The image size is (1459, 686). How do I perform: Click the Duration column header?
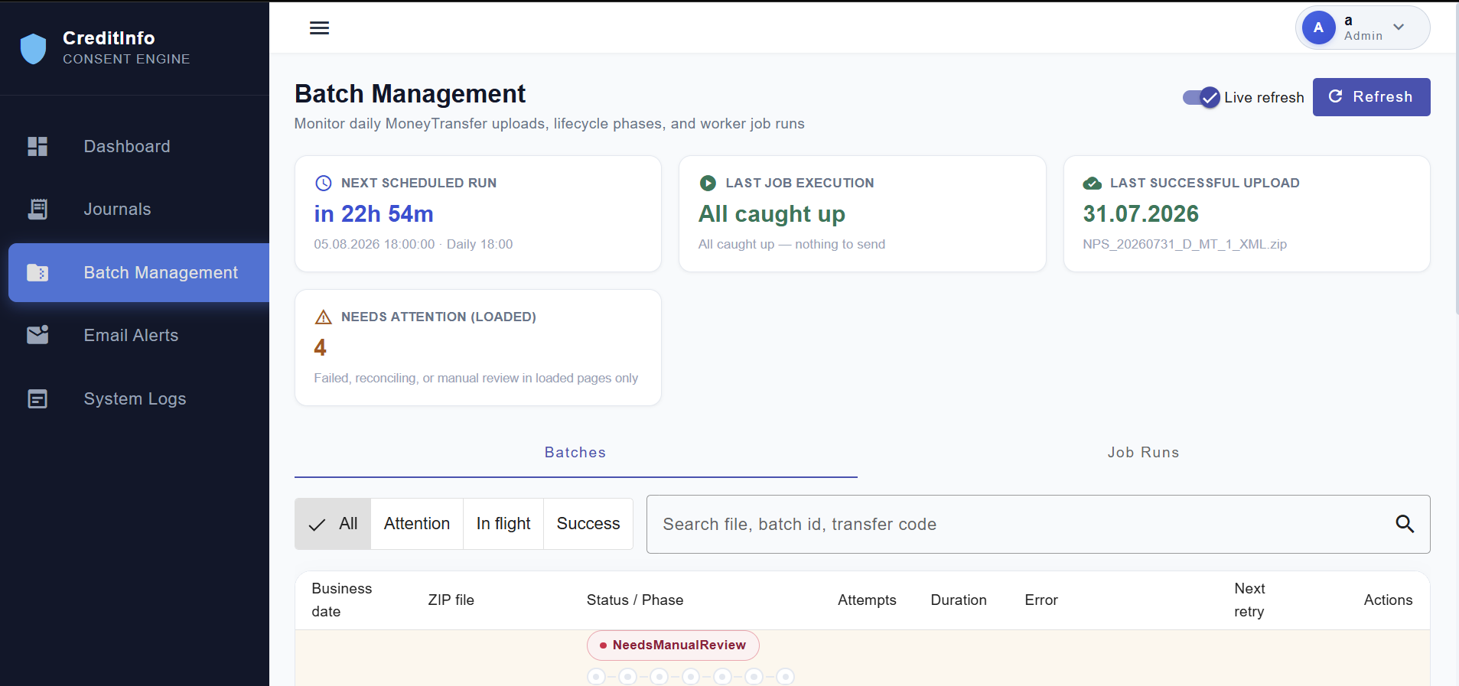coord(959,600)
